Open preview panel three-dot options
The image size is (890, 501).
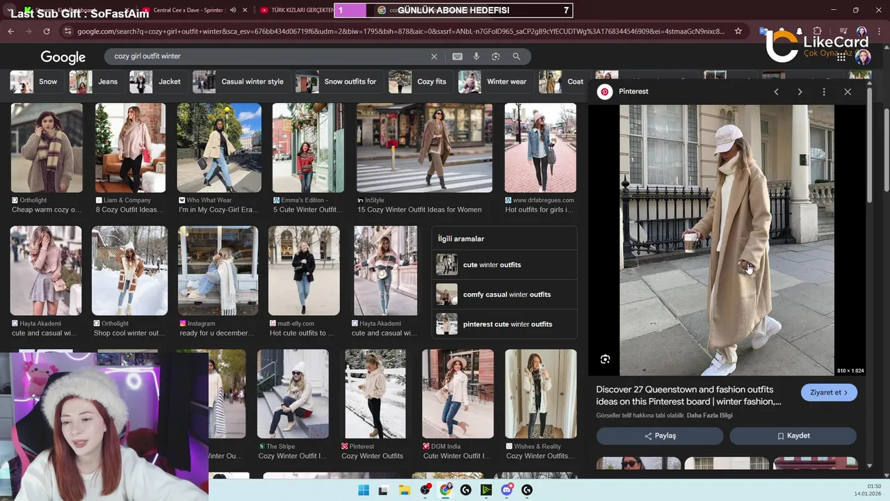pyautogui.click(x=824, y=92)
